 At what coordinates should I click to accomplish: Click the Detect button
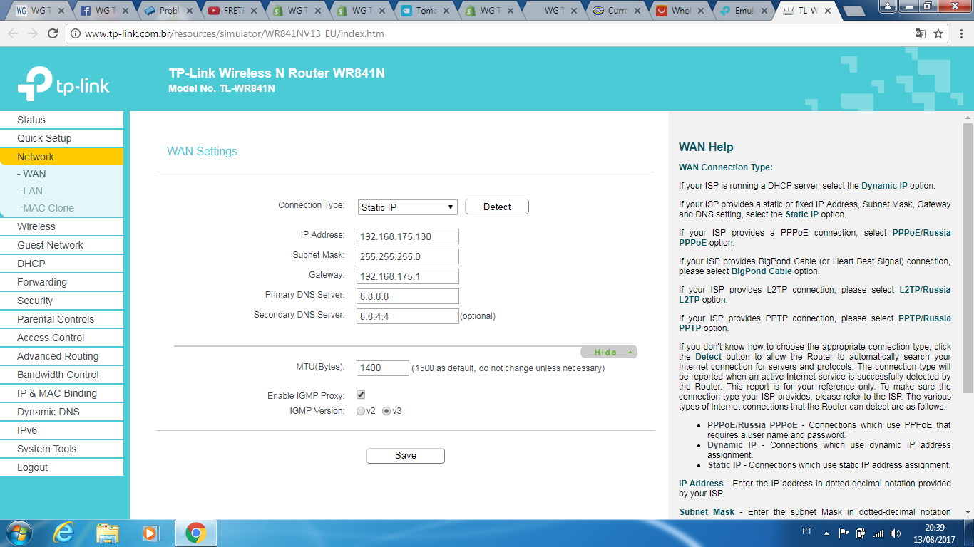click(x=497, y=207)
